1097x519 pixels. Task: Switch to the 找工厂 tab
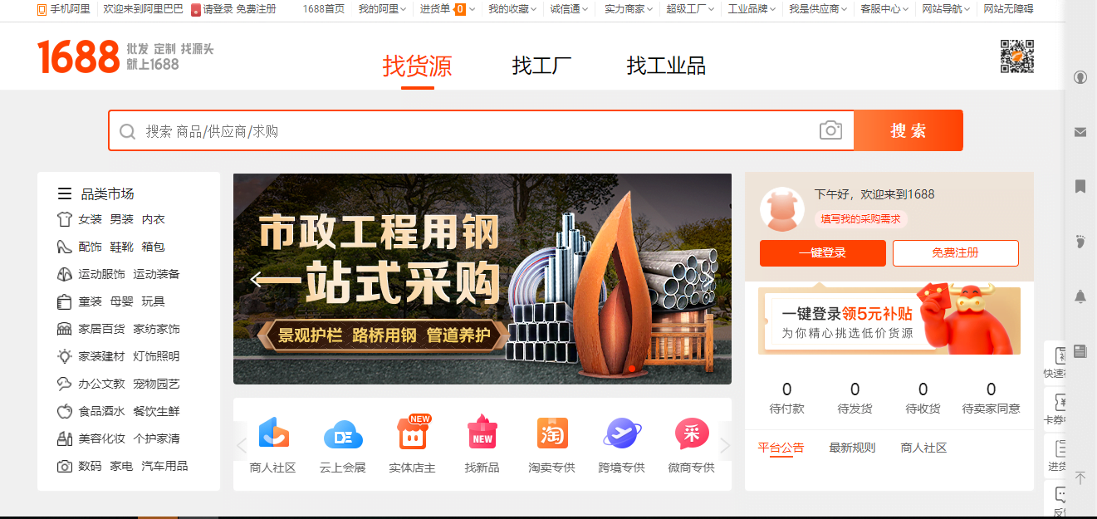tap(541, 66)
